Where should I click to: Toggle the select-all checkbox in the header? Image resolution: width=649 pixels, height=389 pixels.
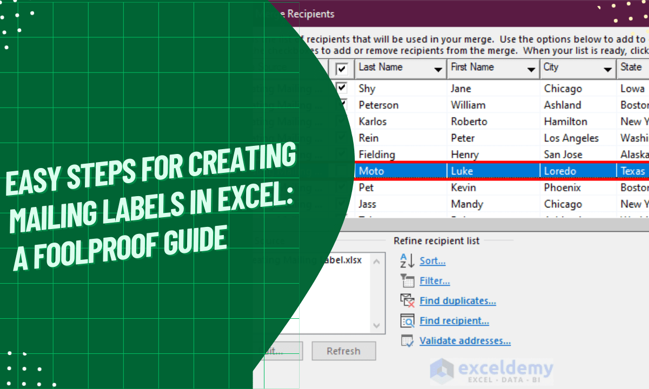[342, 69]
